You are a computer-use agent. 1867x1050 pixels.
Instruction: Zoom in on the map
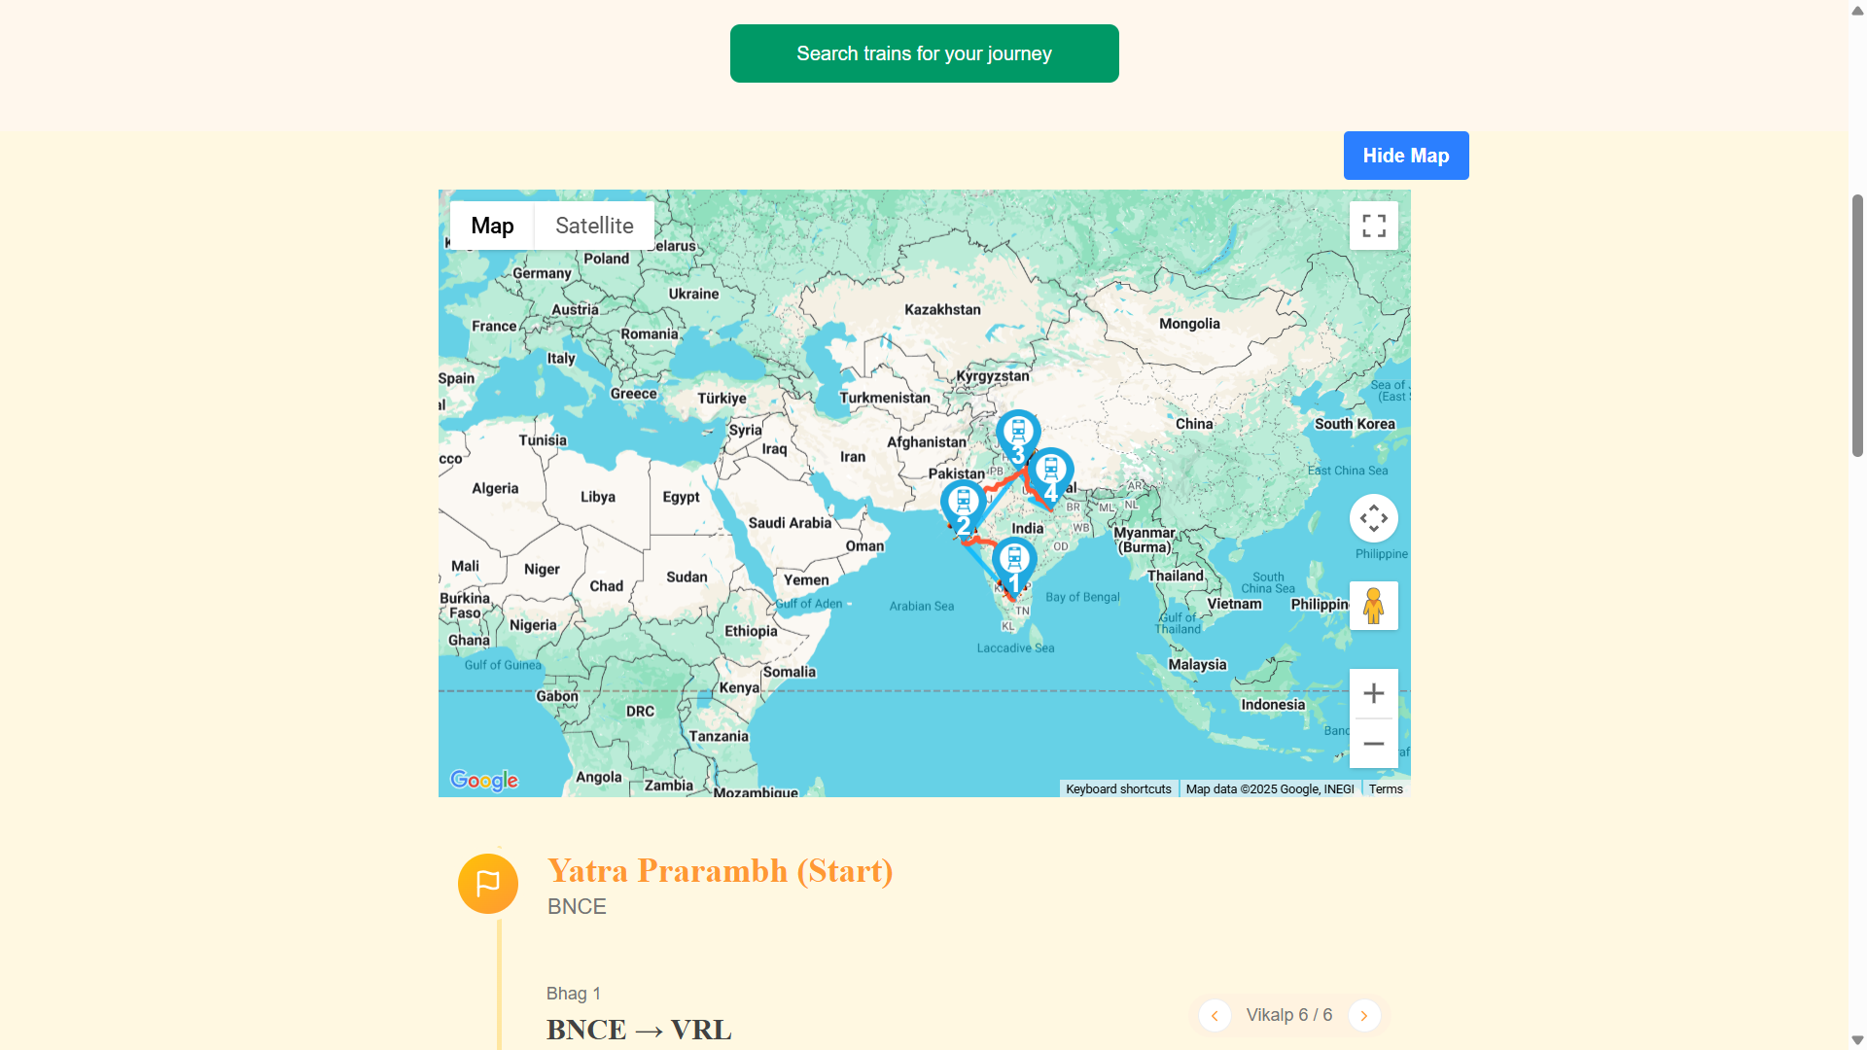1373,693
